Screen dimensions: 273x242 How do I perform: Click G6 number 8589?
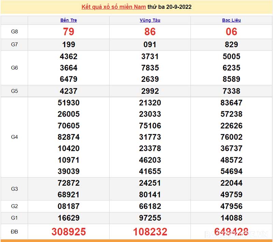point(231,79)
